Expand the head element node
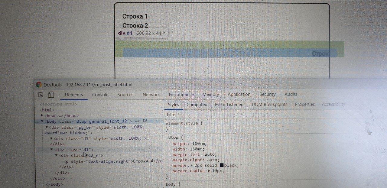Screen dimensions: 387x188 (42, 115)
